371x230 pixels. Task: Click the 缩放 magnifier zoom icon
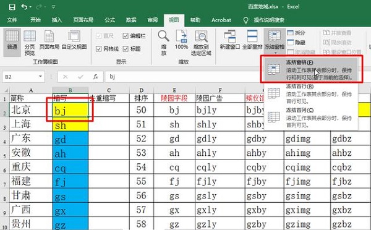click(x=163, y=43)
